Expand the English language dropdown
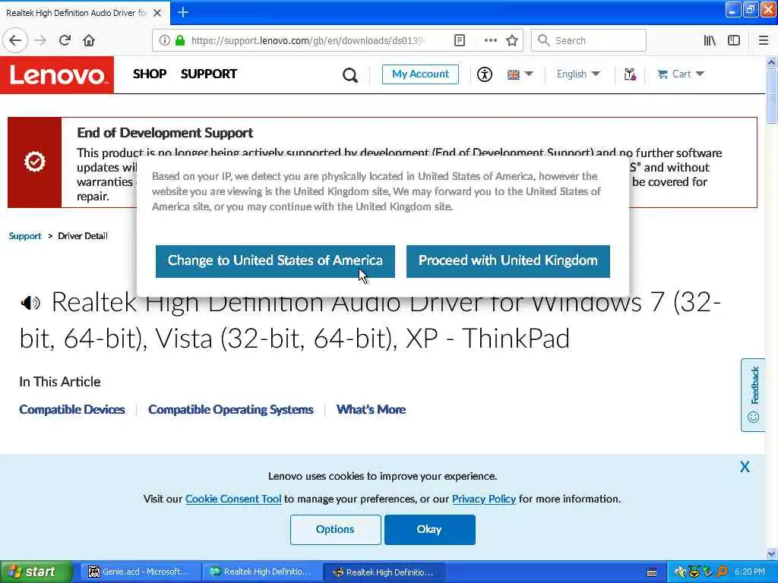Viewport: 778px width, 583px height. click(578, 74)
